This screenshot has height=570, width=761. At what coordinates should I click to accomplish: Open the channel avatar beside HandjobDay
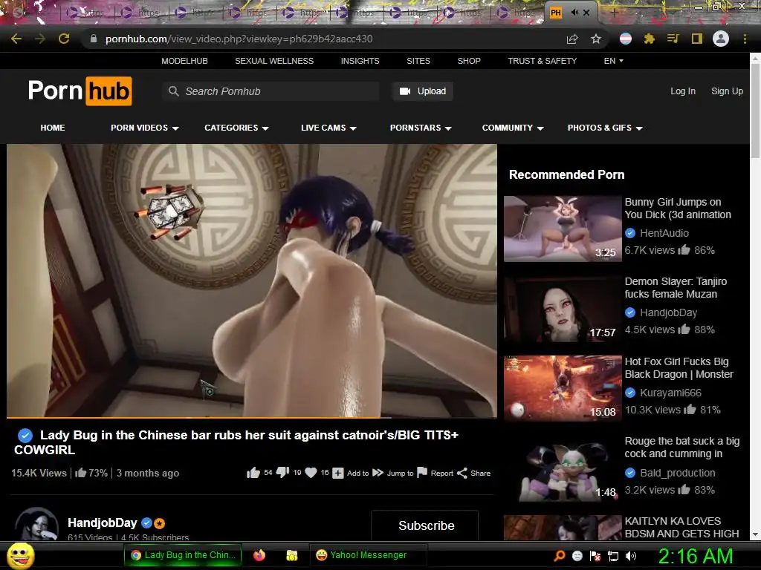pyautogui.click(x=37, y=525)
